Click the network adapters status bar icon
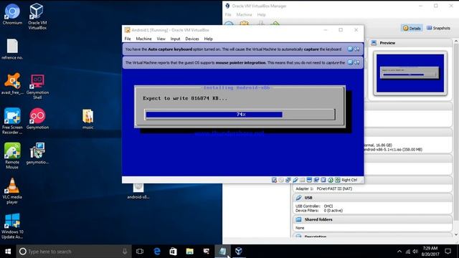Screen dimensions: 459x258 coord(288,180)
